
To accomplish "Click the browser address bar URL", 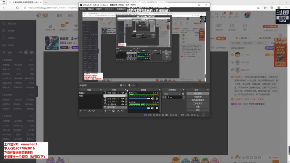I will click(53, 8).
